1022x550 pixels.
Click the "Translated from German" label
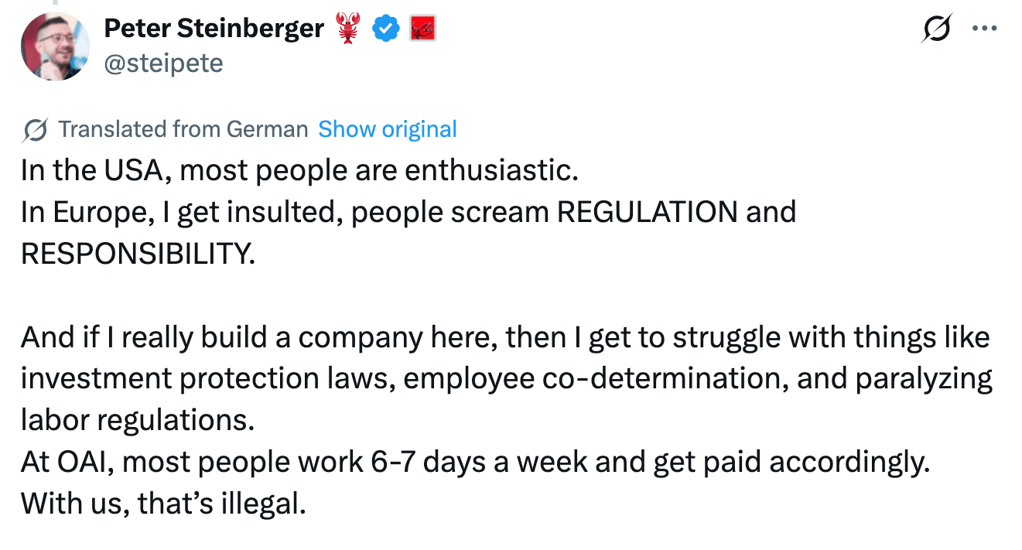pos(183,129)
